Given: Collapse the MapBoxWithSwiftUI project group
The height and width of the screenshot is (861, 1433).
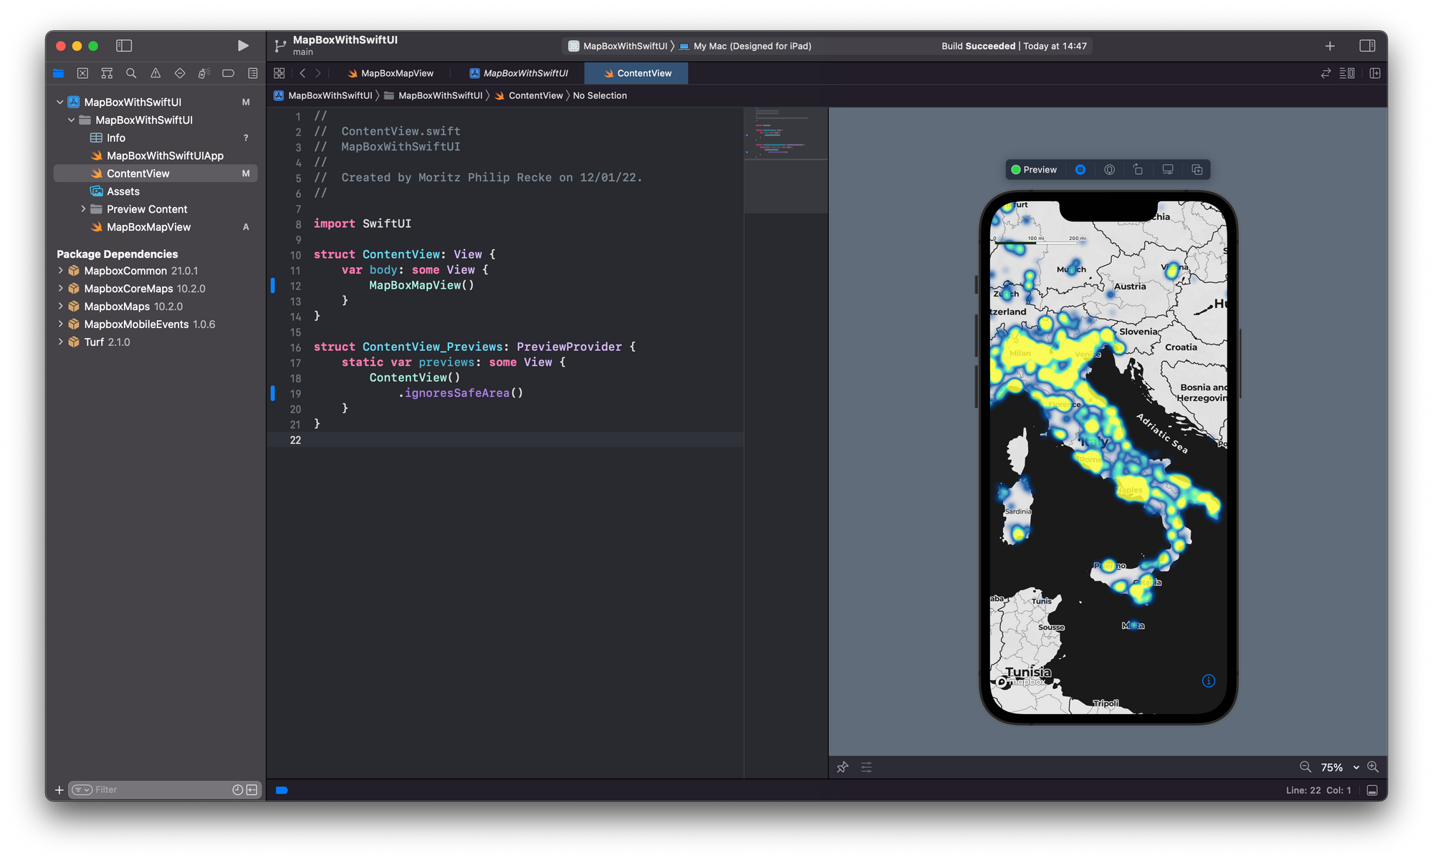Looking at the screenshot, I should click(60, 102).
